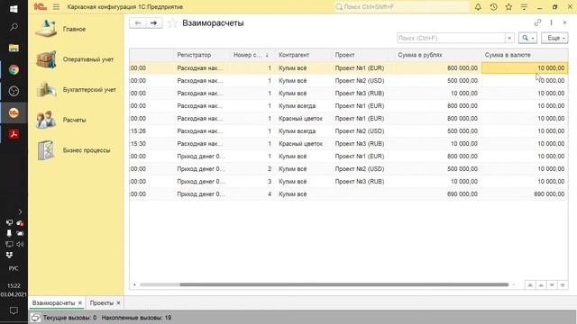Switch to the Взаиморасчеты tab
Image resolution: width=577 pixels, height=324 pixels.
[x=53, y=303]
